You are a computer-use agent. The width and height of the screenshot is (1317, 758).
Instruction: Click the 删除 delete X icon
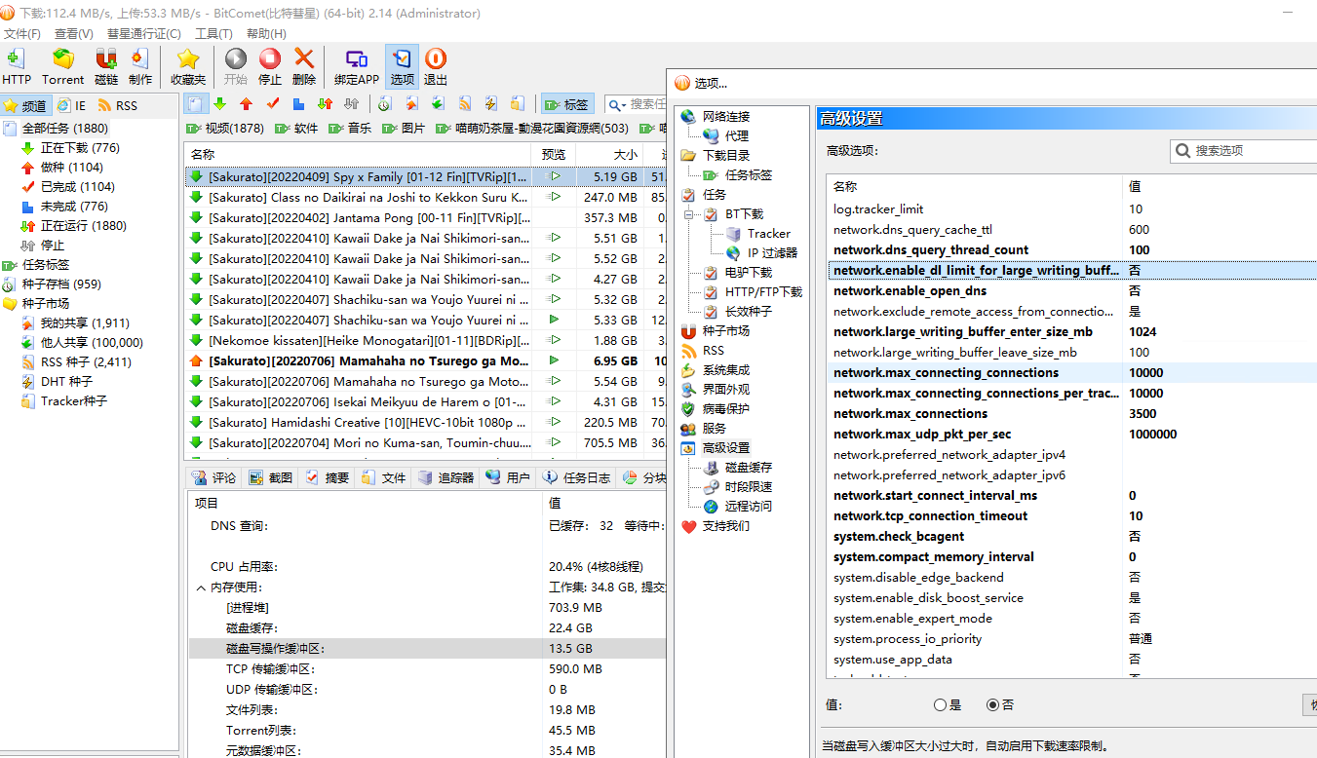coord(304,67)
